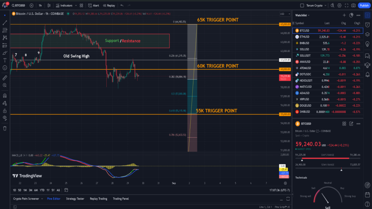The image size is (372, 209).
Task: Publish the chart idea
Action: tap(364, 5)
